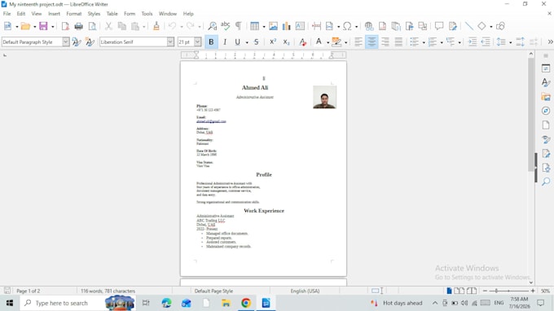Click the Copy icon
Viewport: 554px width, 311px height.
tap(122, 26)
